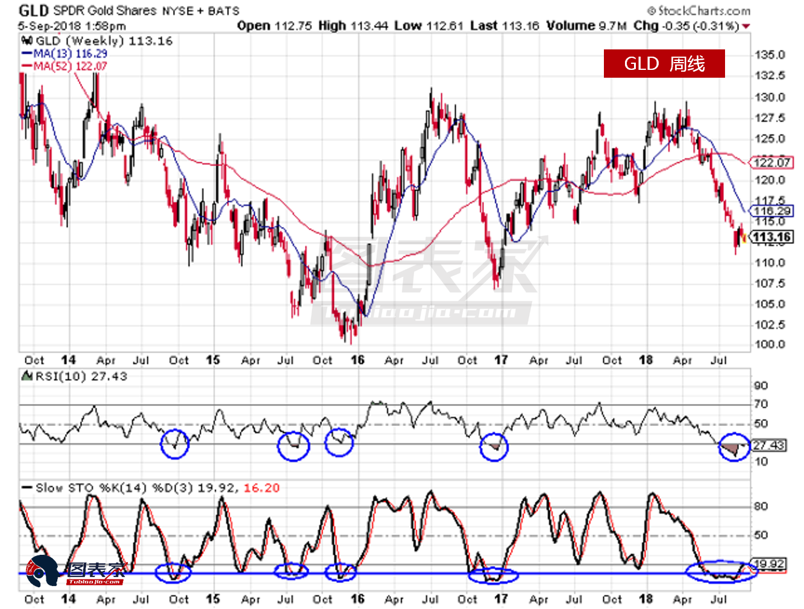
Task: Click year 17 on the bottom stochastic date axis
Action: pos(501,599)
